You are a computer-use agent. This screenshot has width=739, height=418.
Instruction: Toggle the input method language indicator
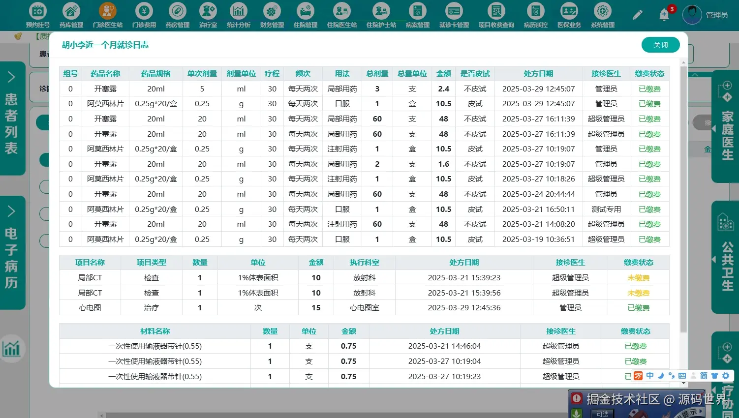point(649,375)
